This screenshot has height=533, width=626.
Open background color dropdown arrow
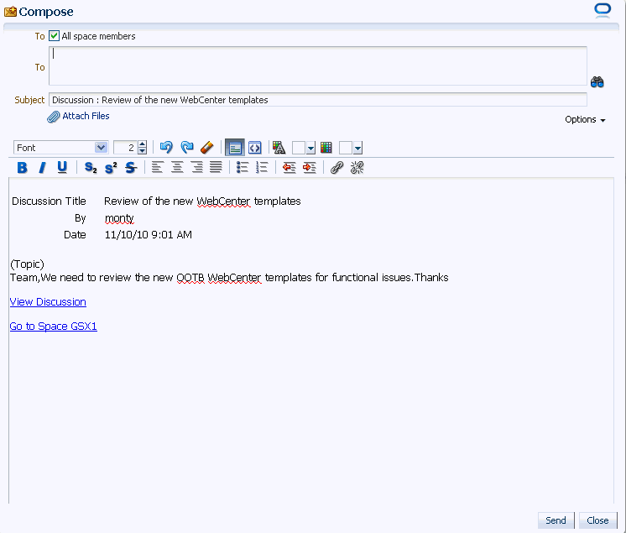coord(357,148)
